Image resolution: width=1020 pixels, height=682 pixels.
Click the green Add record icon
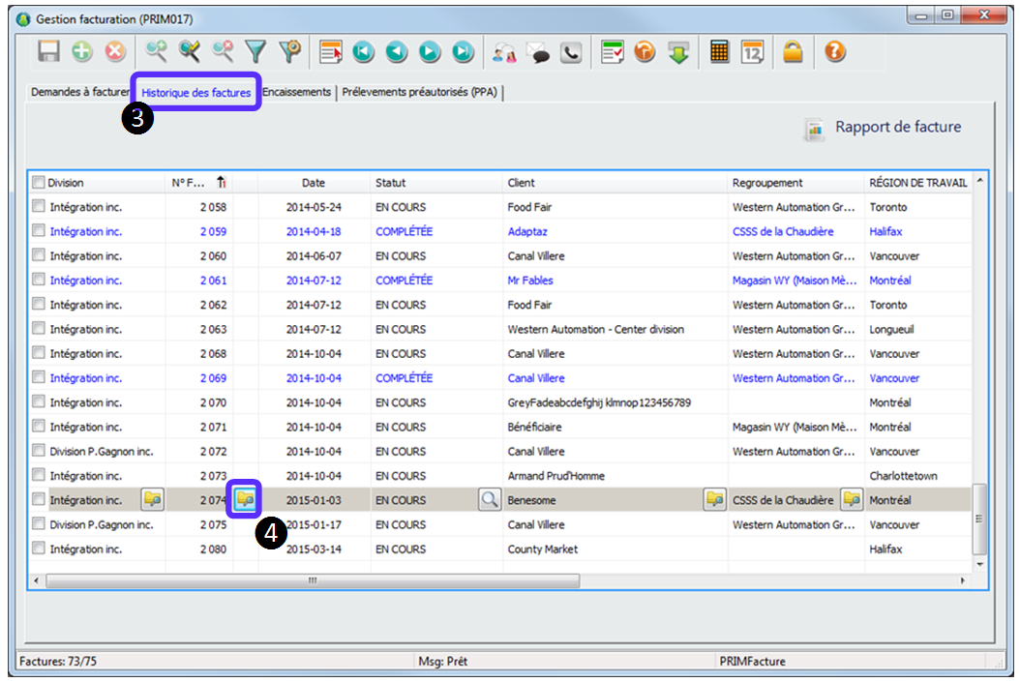82,52
